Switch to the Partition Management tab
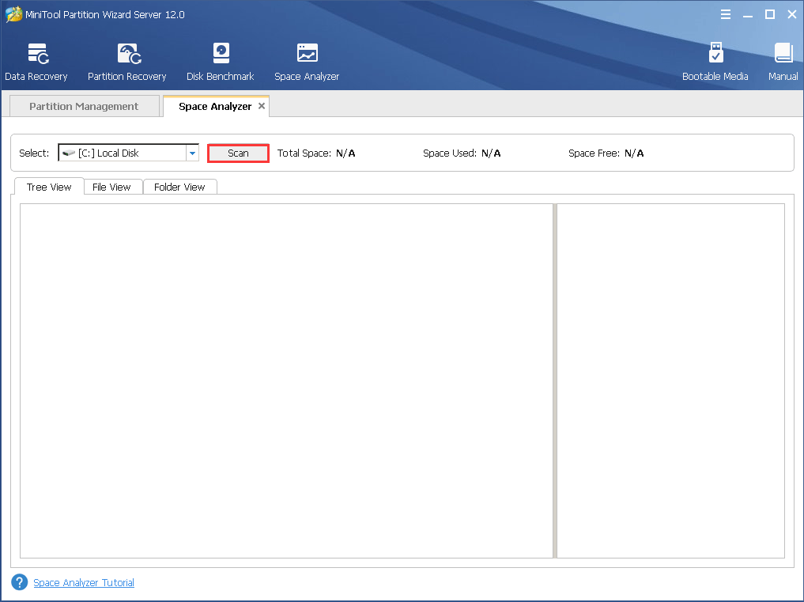Screen dimensions: 804x602 [84, 106]
